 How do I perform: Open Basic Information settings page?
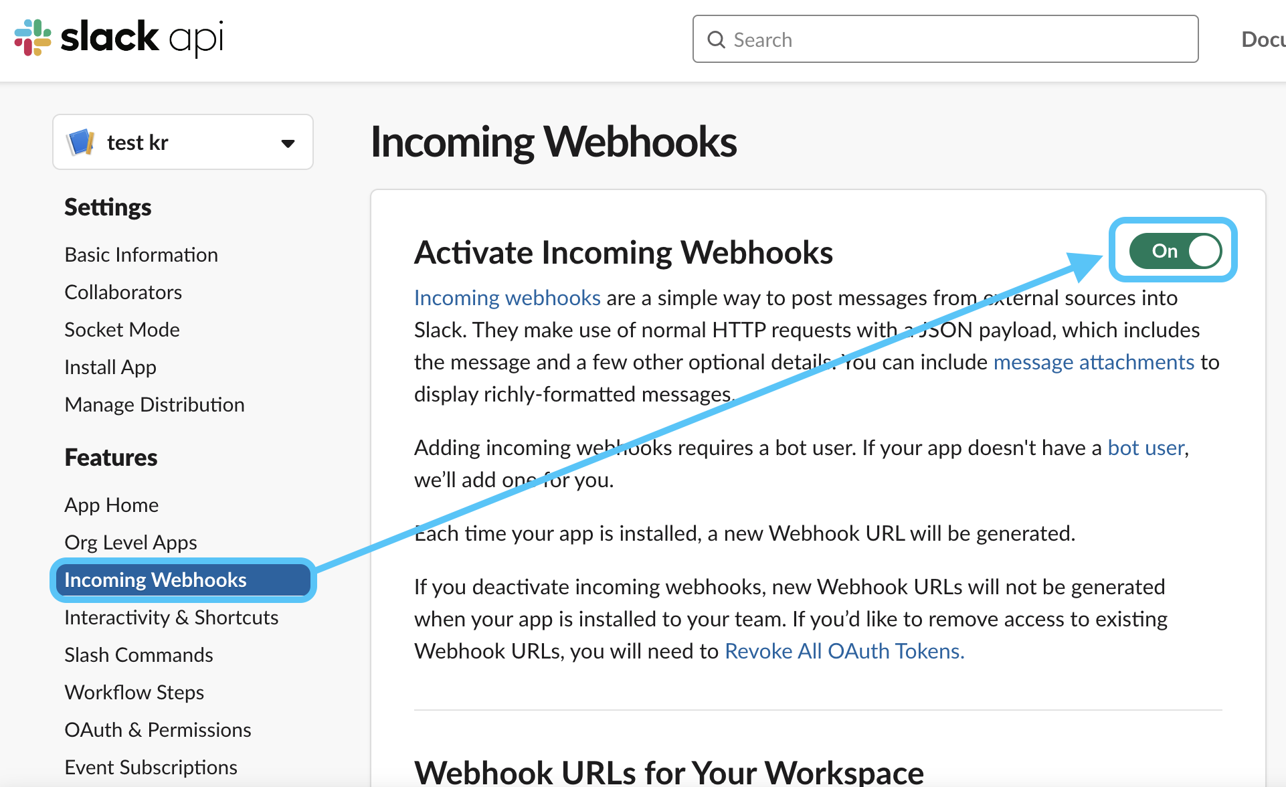[x=141, y=255]
